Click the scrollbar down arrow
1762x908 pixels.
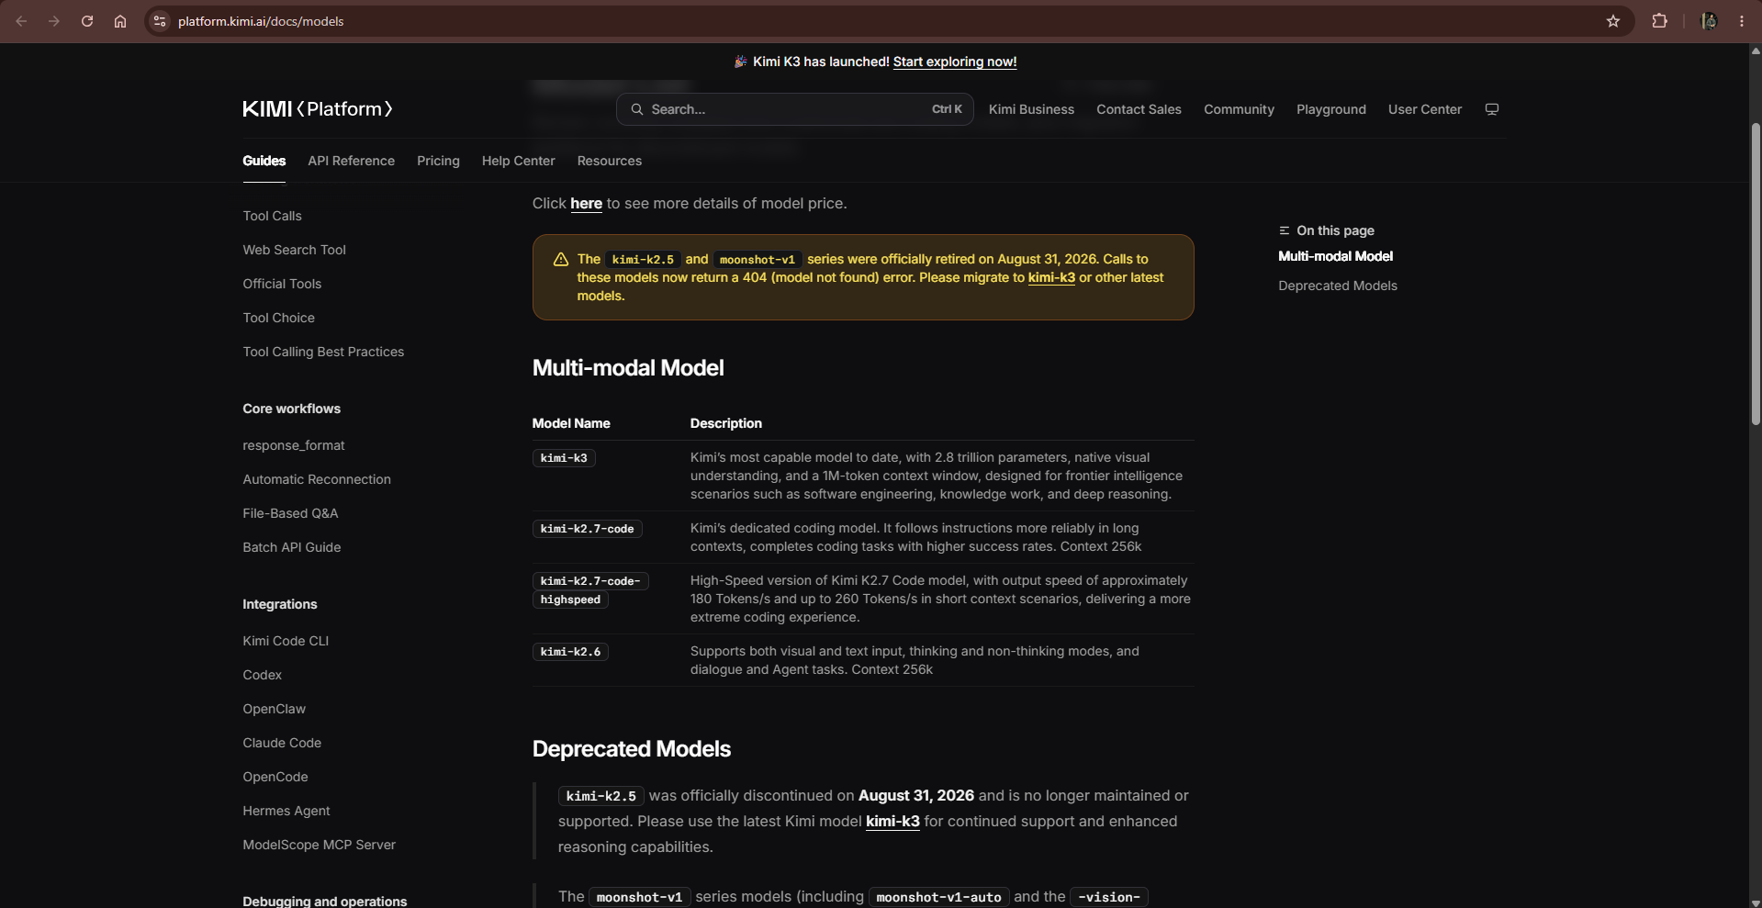(x=1756, y=902)
